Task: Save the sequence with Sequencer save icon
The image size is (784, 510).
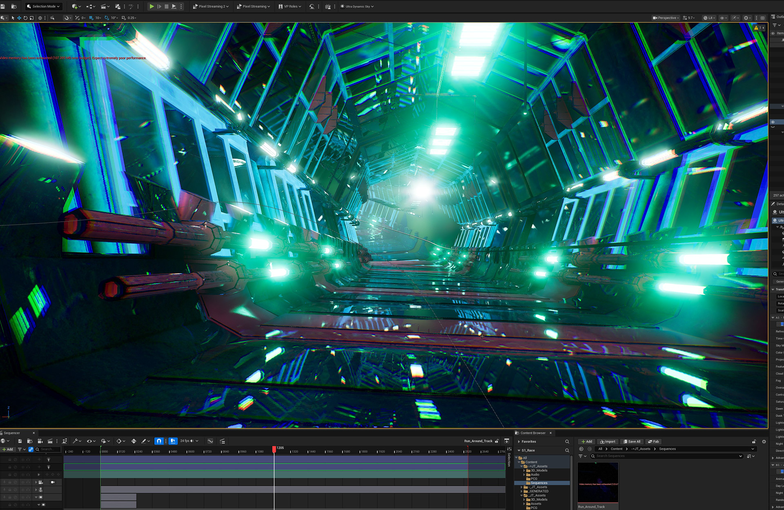Action: tap(20, 441)
